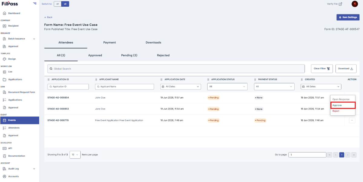Click the user profile avatar
The height and width of the screenshot is (182, 363).
pos(355,4)
